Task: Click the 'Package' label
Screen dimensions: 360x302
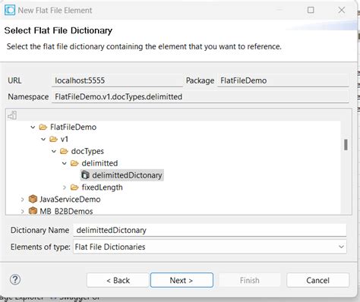Action: 200,80
